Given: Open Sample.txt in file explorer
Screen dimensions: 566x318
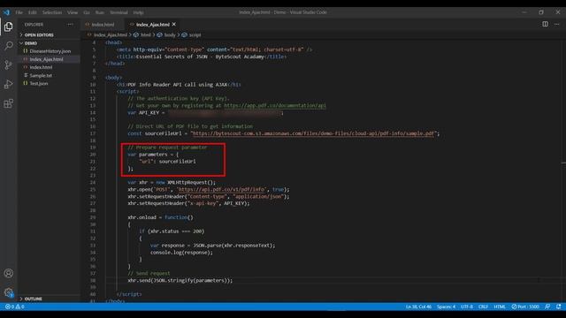Looking at the screenshot, I should pyautogui.click(x=41, y=75).
